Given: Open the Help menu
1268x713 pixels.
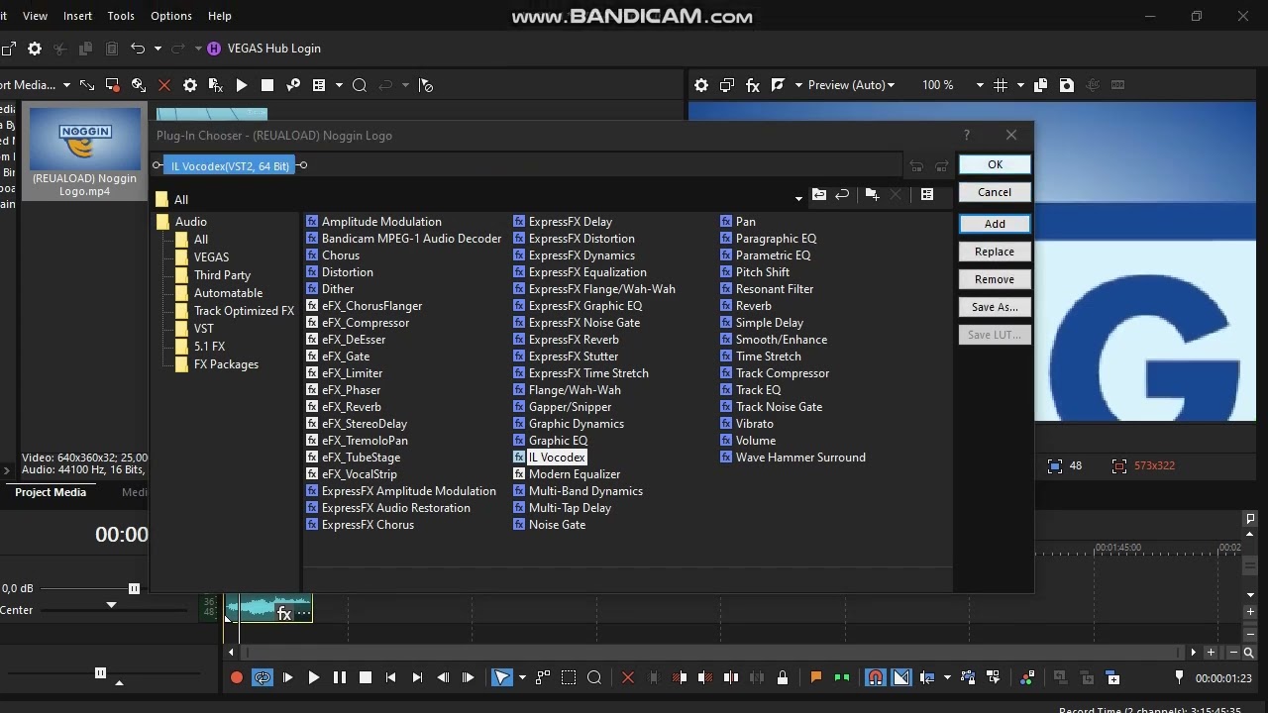Looking at the screenshot, I should [220, 16].
